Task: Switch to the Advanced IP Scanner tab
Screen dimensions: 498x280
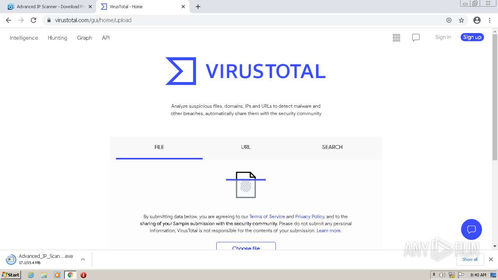Action: tap(49, 7)
